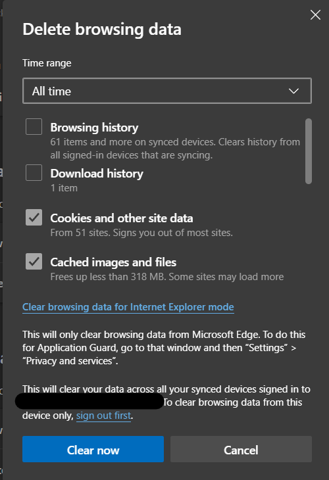This screenshot has height=480, width=329.
Task: Click the Delete browsing data heading
Action: click(102, 30)
